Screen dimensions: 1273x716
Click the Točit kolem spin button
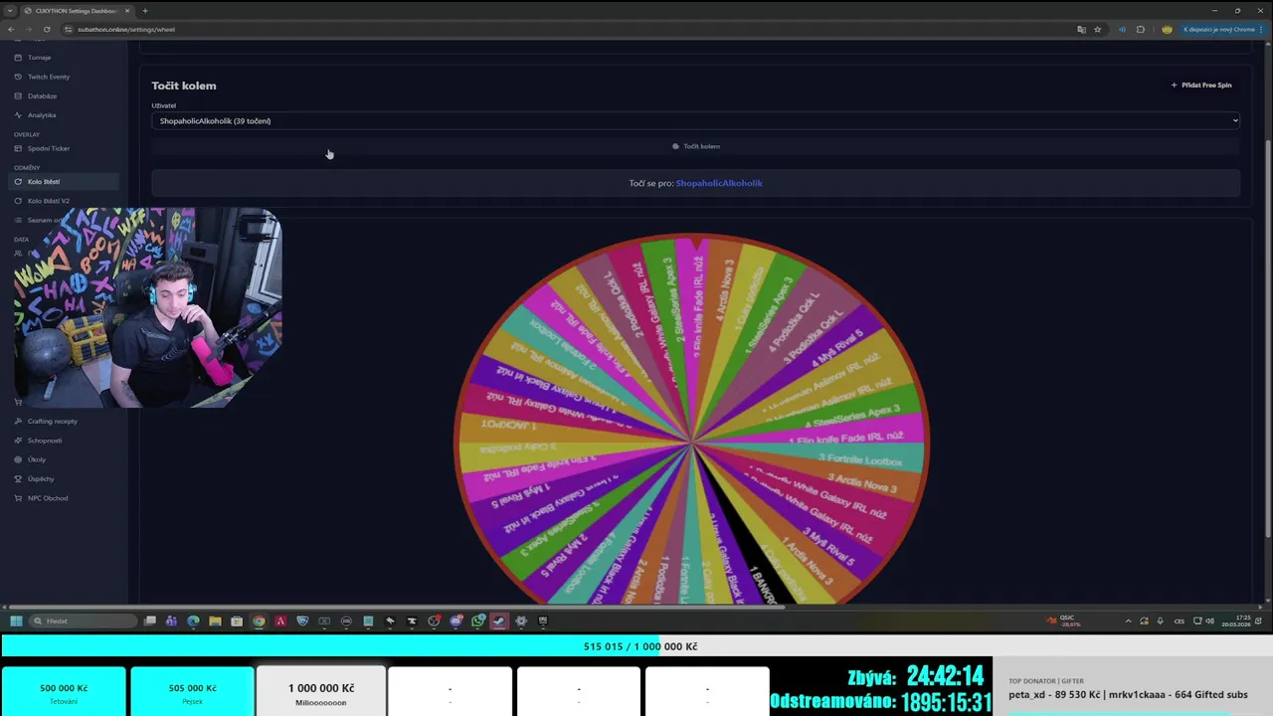click(x=695, y=146)
